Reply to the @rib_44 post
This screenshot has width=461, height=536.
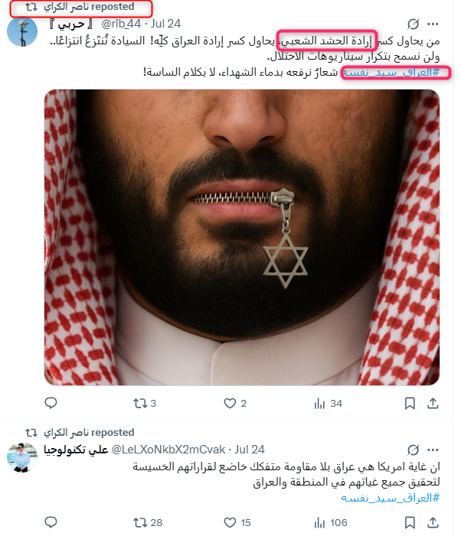coord(51,403)
